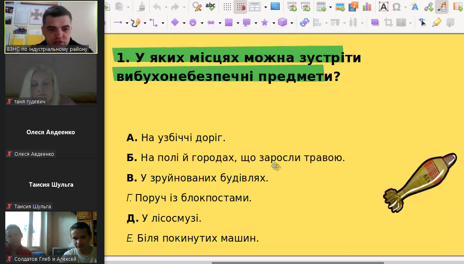Select the Curve drawing tool
Image resolution: width=464 pixels, height=264 pixels.
(136, 22)
